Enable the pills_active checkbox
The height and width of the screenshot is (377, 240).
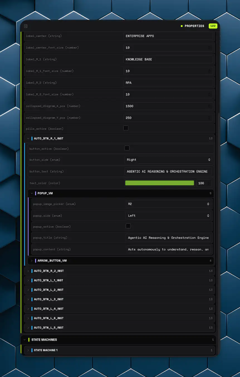(126, 128)
